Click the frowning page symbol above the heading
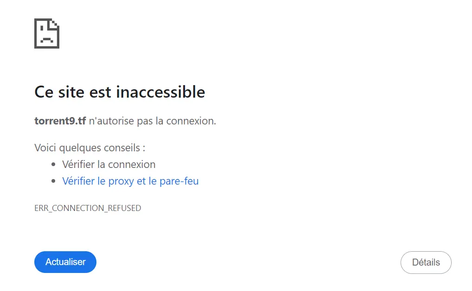Viewport: 472px width, 291px height. (46, 33)
